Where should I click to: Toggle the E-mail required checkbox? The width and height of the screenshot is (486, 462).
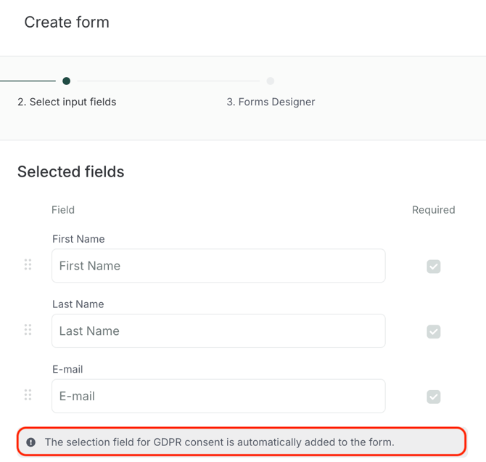[x=434, y=397]
